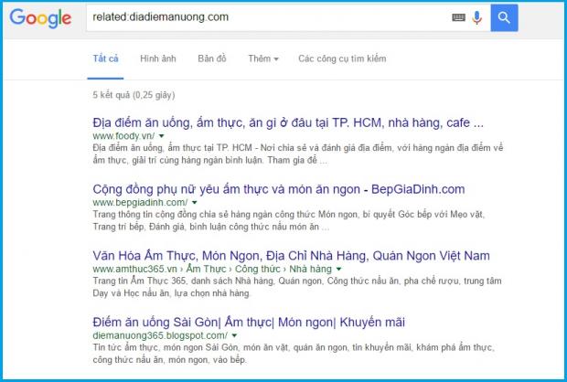The image size is (567, 382).
Task: Open Văn Hóa Ẩm Thực result link
Action: [x=291, y=256]
